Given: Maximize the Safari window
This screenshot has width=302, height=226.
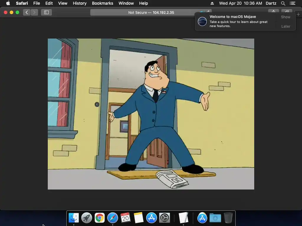Looking at the screenshot, I should point(17,12).
